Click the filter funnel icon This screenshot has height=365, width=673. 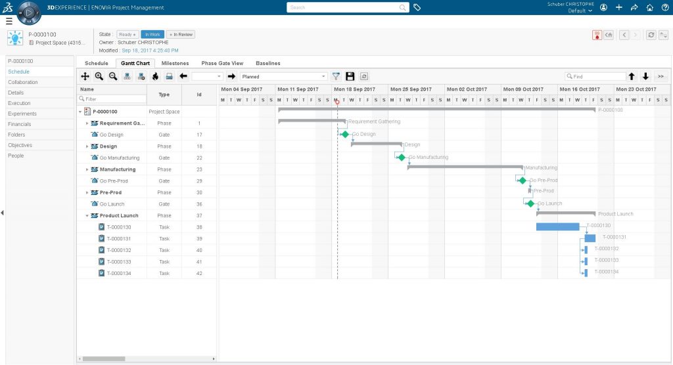[x=336, y=76]
